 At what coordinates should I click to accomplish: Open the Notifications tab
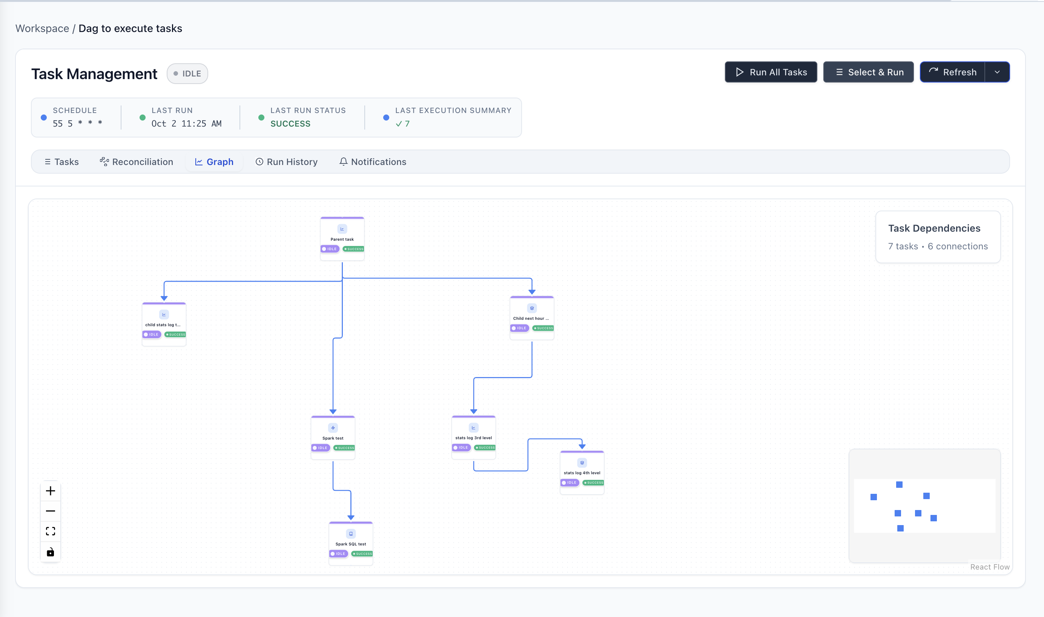tap(373, 162)
